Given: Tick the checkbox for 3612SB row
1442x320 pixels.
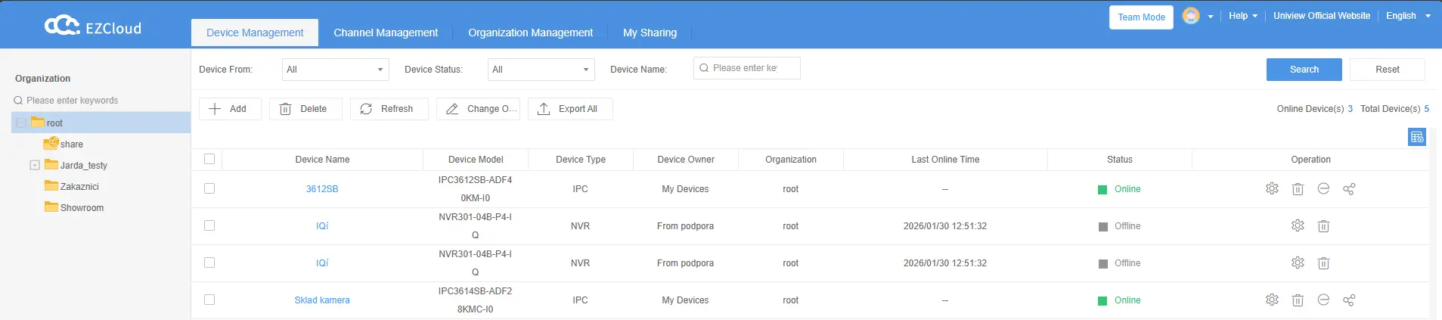Looking at the screenshot, I should [209, 188].
